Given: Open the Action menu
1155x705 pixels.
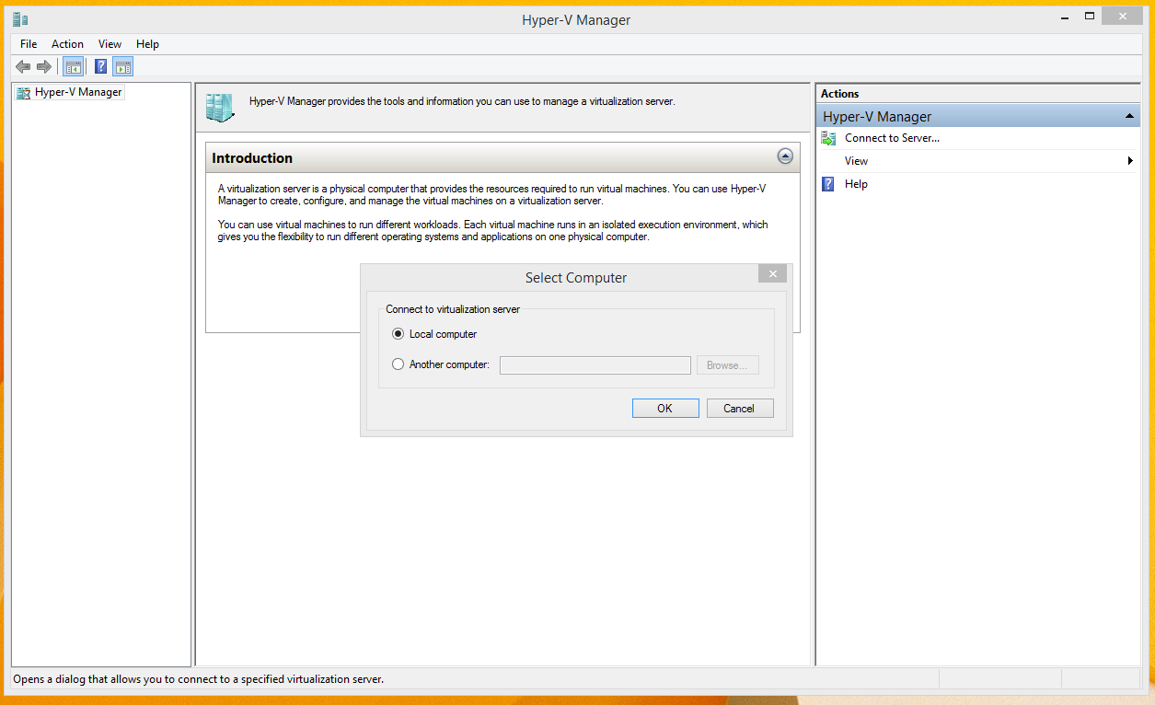Looking at the screenshot, I should [x=67, y=44].
